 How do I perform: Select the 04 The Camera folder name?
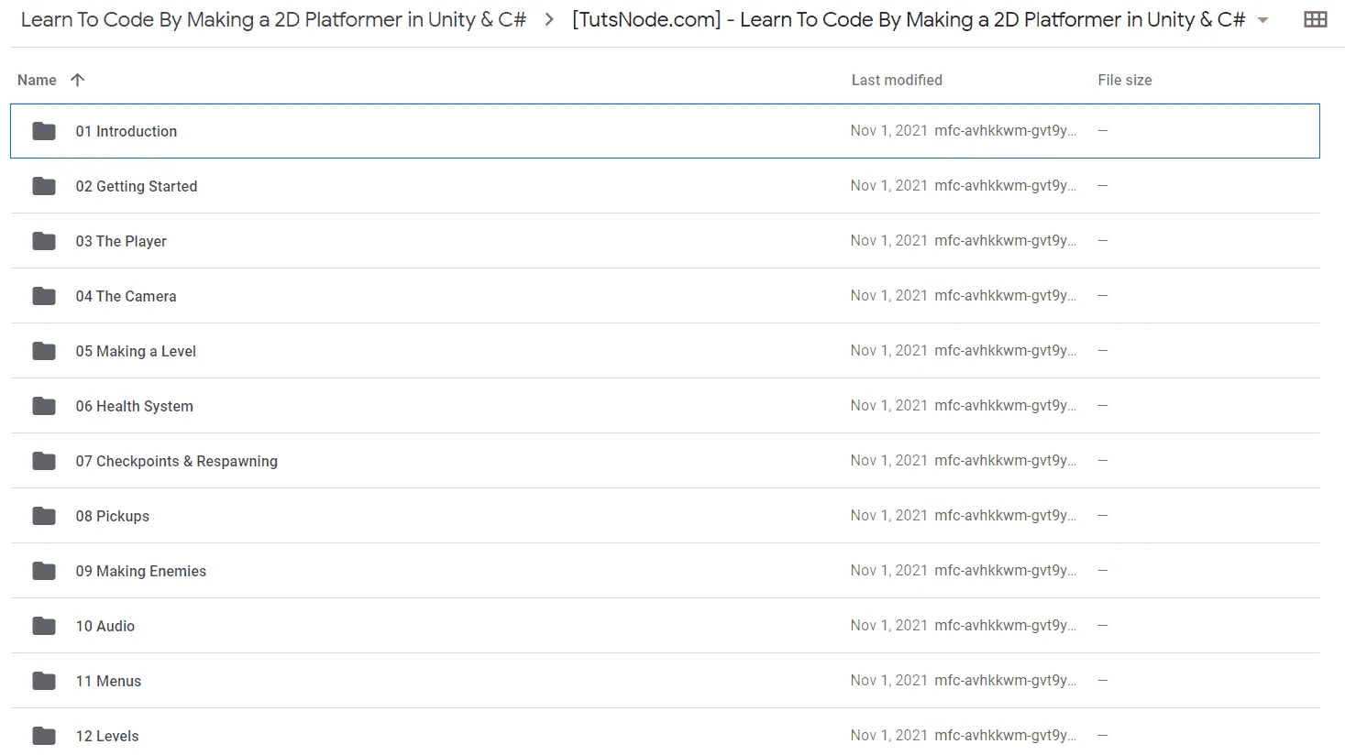tap(126, 296)
